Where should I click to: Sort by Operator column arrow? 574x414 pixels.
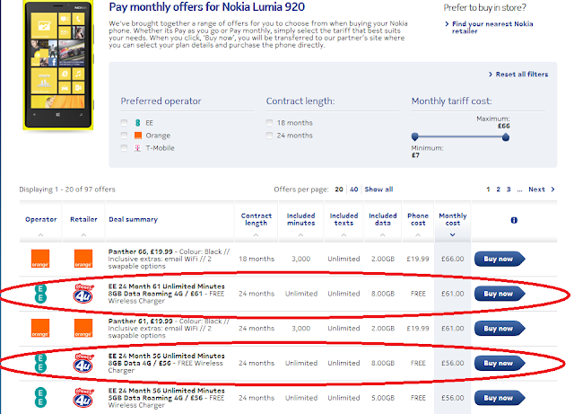[40, 234]
